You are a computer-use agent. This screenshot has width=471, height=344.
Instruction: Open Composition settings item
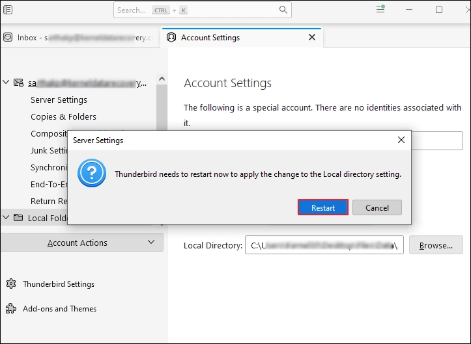[x=49, y=133]
